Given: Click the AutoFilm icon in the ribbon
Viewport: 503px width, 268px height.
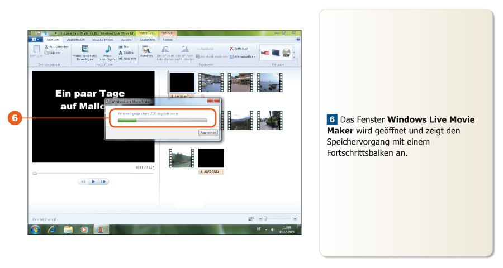Looking at the screenshot, I should [x=146, y=50].
